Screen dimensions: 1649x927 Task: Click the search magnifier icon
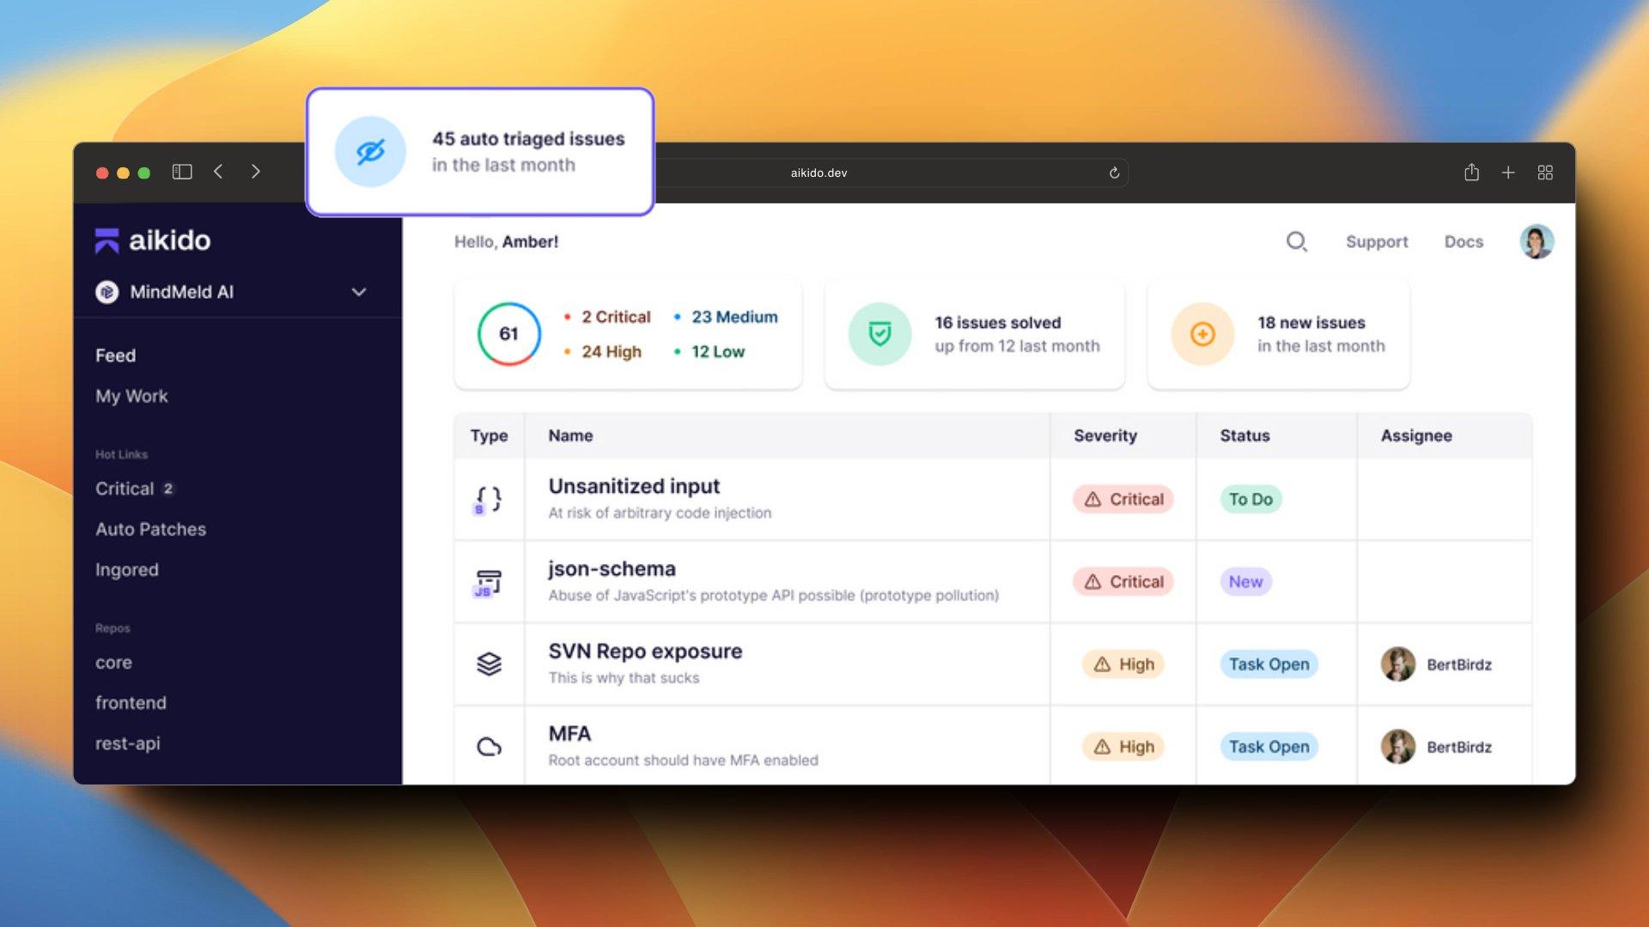(1297, 241)
